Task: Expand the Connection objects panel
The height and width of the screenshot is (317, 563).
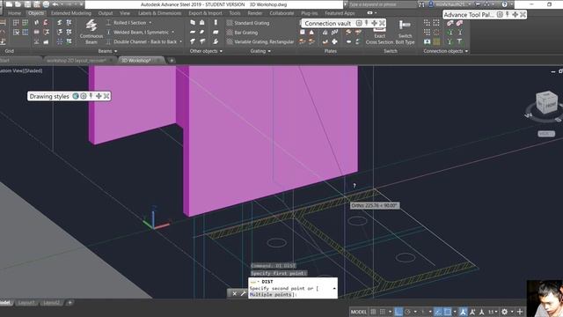Action: (446, 51)
